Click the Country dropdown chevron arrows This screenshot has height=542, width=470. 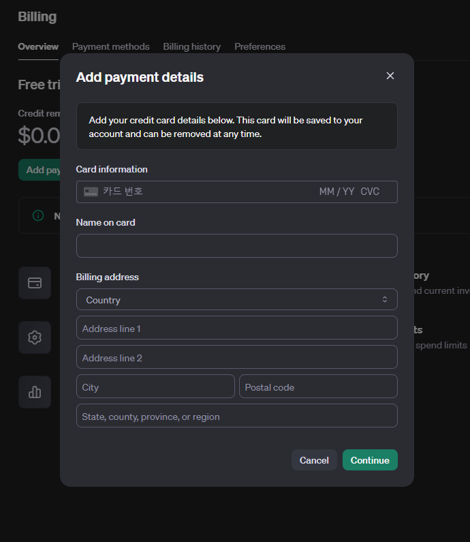point(385,300)
